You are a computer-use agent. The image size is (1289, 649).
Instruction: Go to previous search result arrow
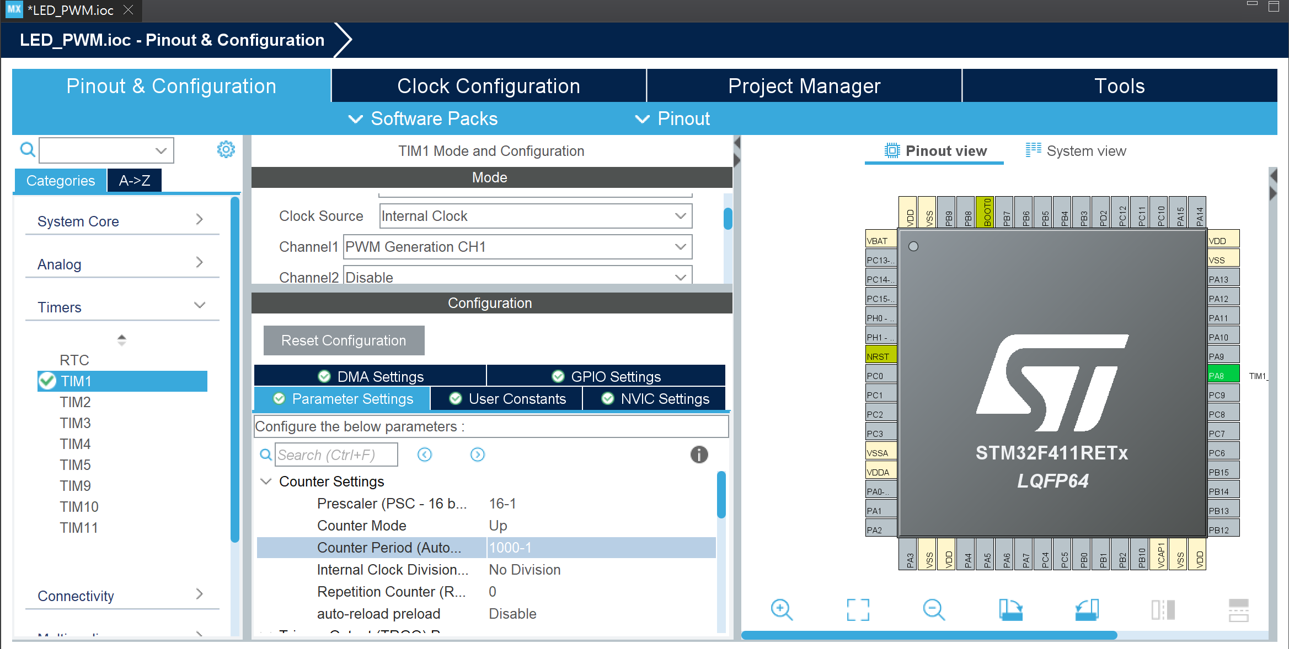click(425, 455)
